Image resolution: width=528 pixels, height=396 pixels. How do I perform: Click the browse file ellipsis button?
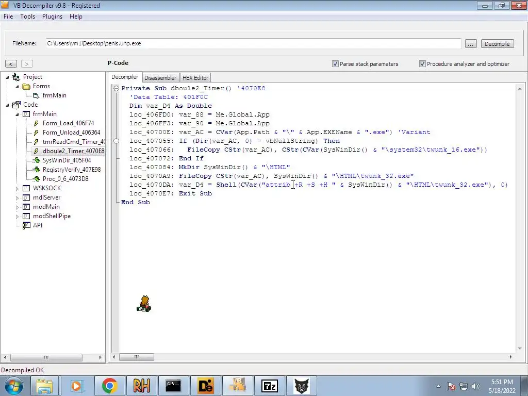(471, 44)
